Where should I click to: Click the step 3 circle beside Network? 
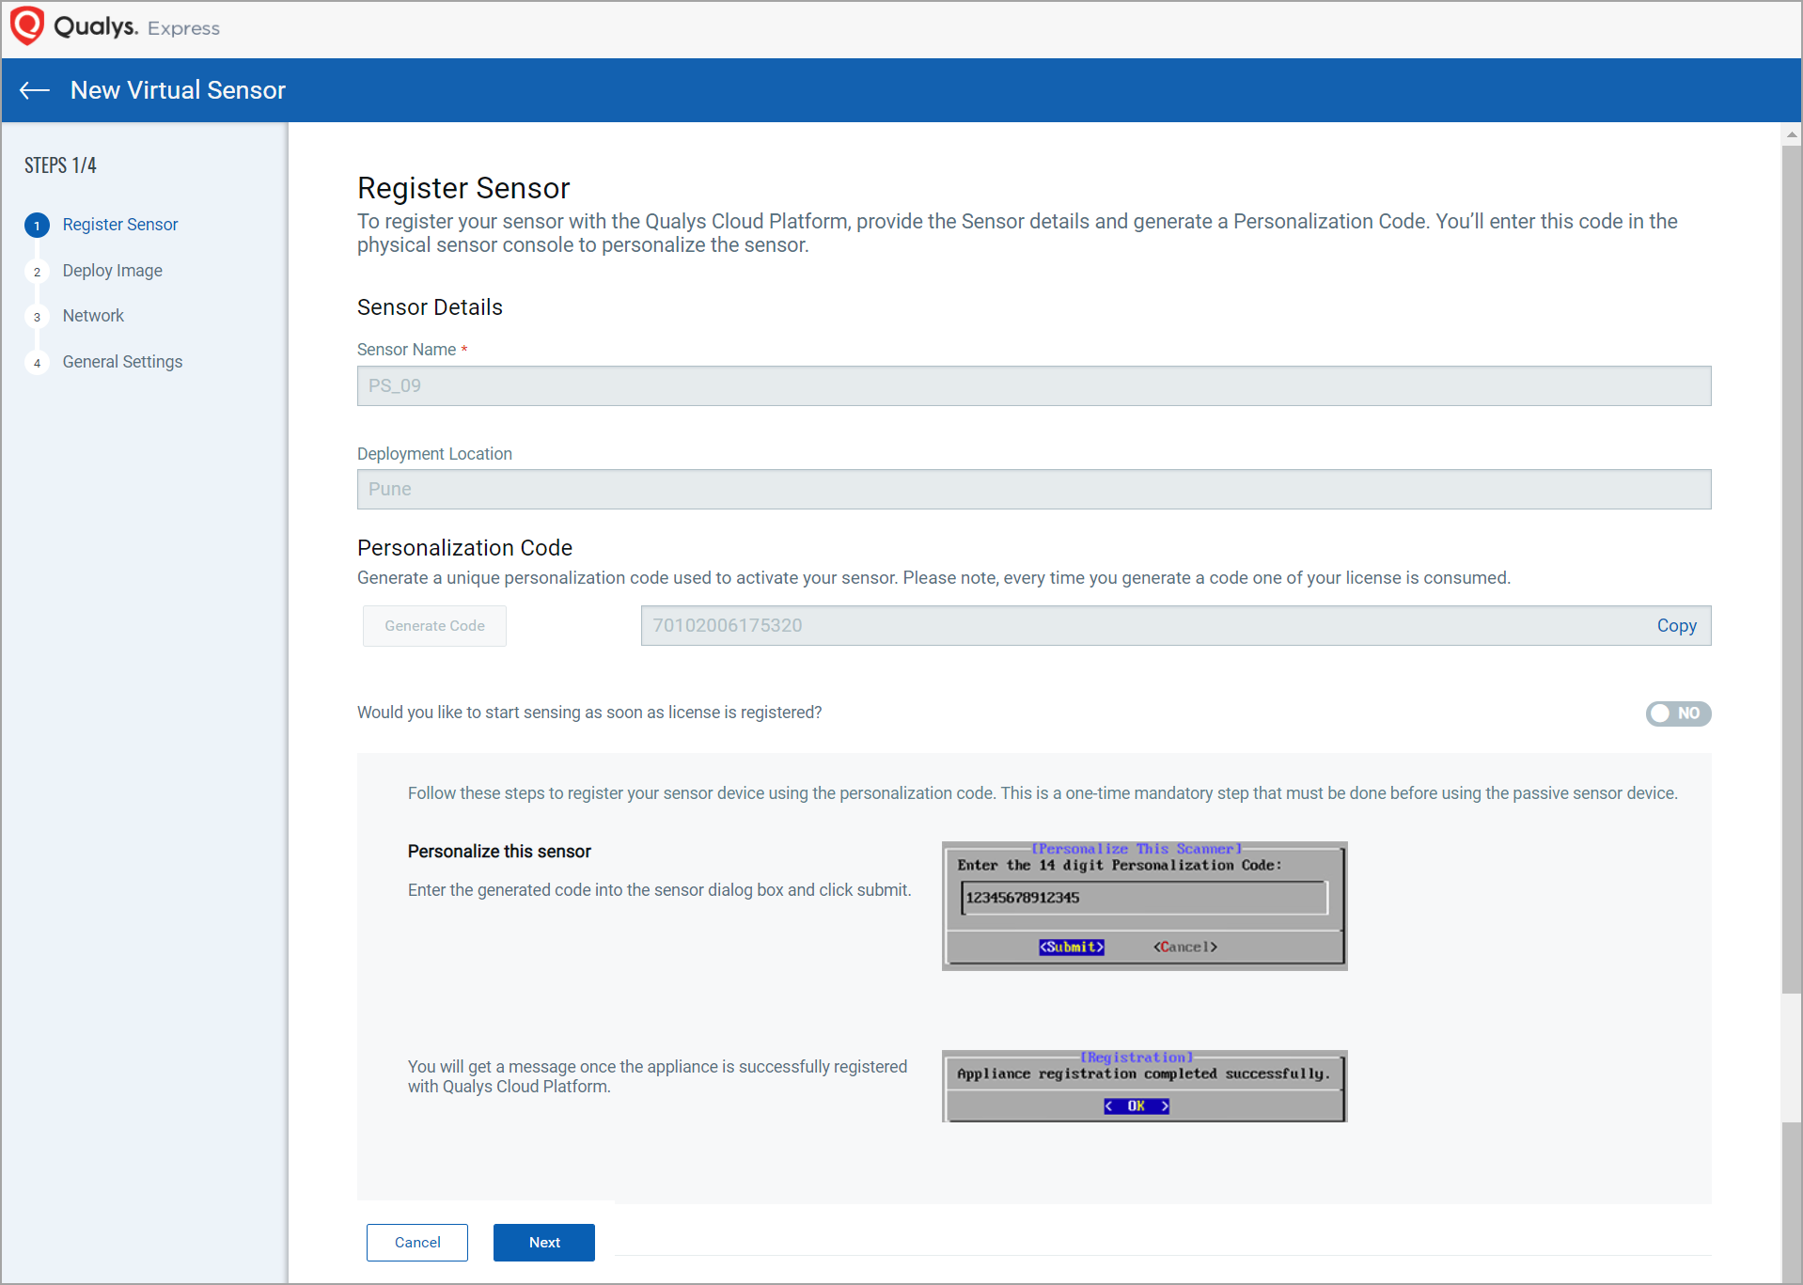point(37,316)
